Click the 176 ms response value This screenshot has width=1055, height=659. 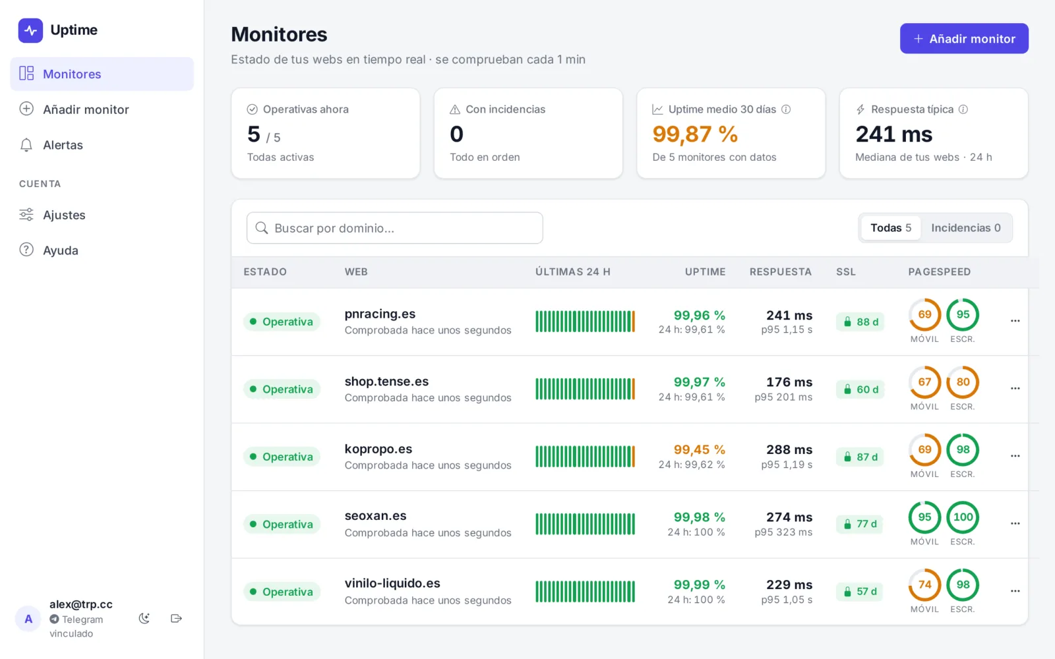click(x=789, y=382)
